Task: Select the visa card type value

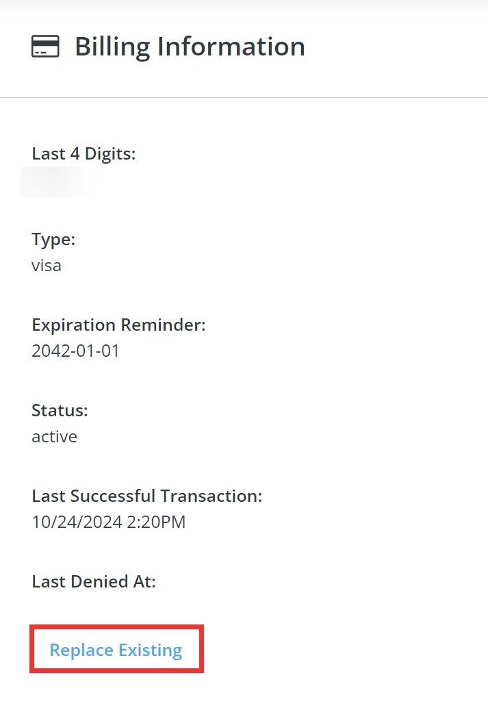Action: [46, 266]
